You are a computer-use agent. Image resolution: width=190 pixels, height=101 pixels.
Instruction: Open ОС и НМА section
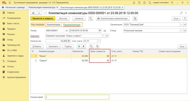click(x=12, y=50)
